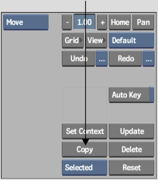
Task: Click the Set Context button
Action: [85, 131]
